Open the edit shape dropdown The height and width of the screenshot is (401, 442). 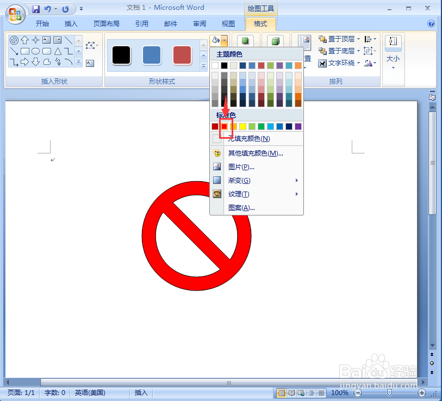click(x=92, y=45)
